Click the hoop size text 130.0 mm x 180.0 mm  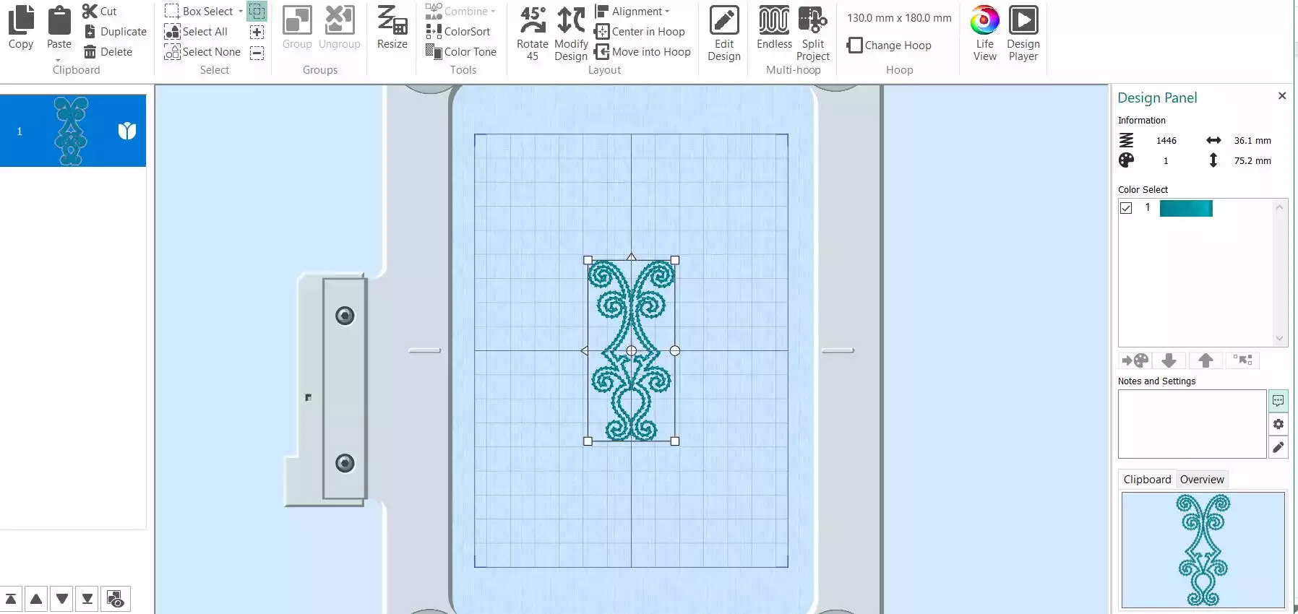tap(899, 17)
